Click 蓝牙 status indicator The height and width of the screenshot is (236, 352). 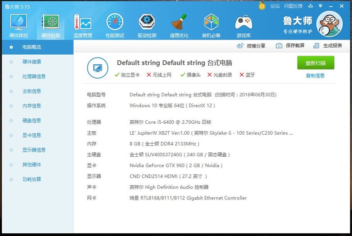coord(247,75)
